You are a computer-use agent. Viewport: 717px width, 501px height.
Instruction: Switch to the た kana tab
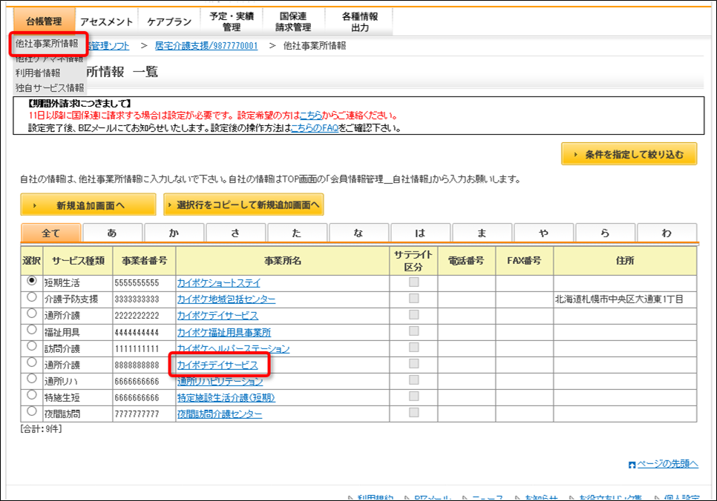click(297, 233)
